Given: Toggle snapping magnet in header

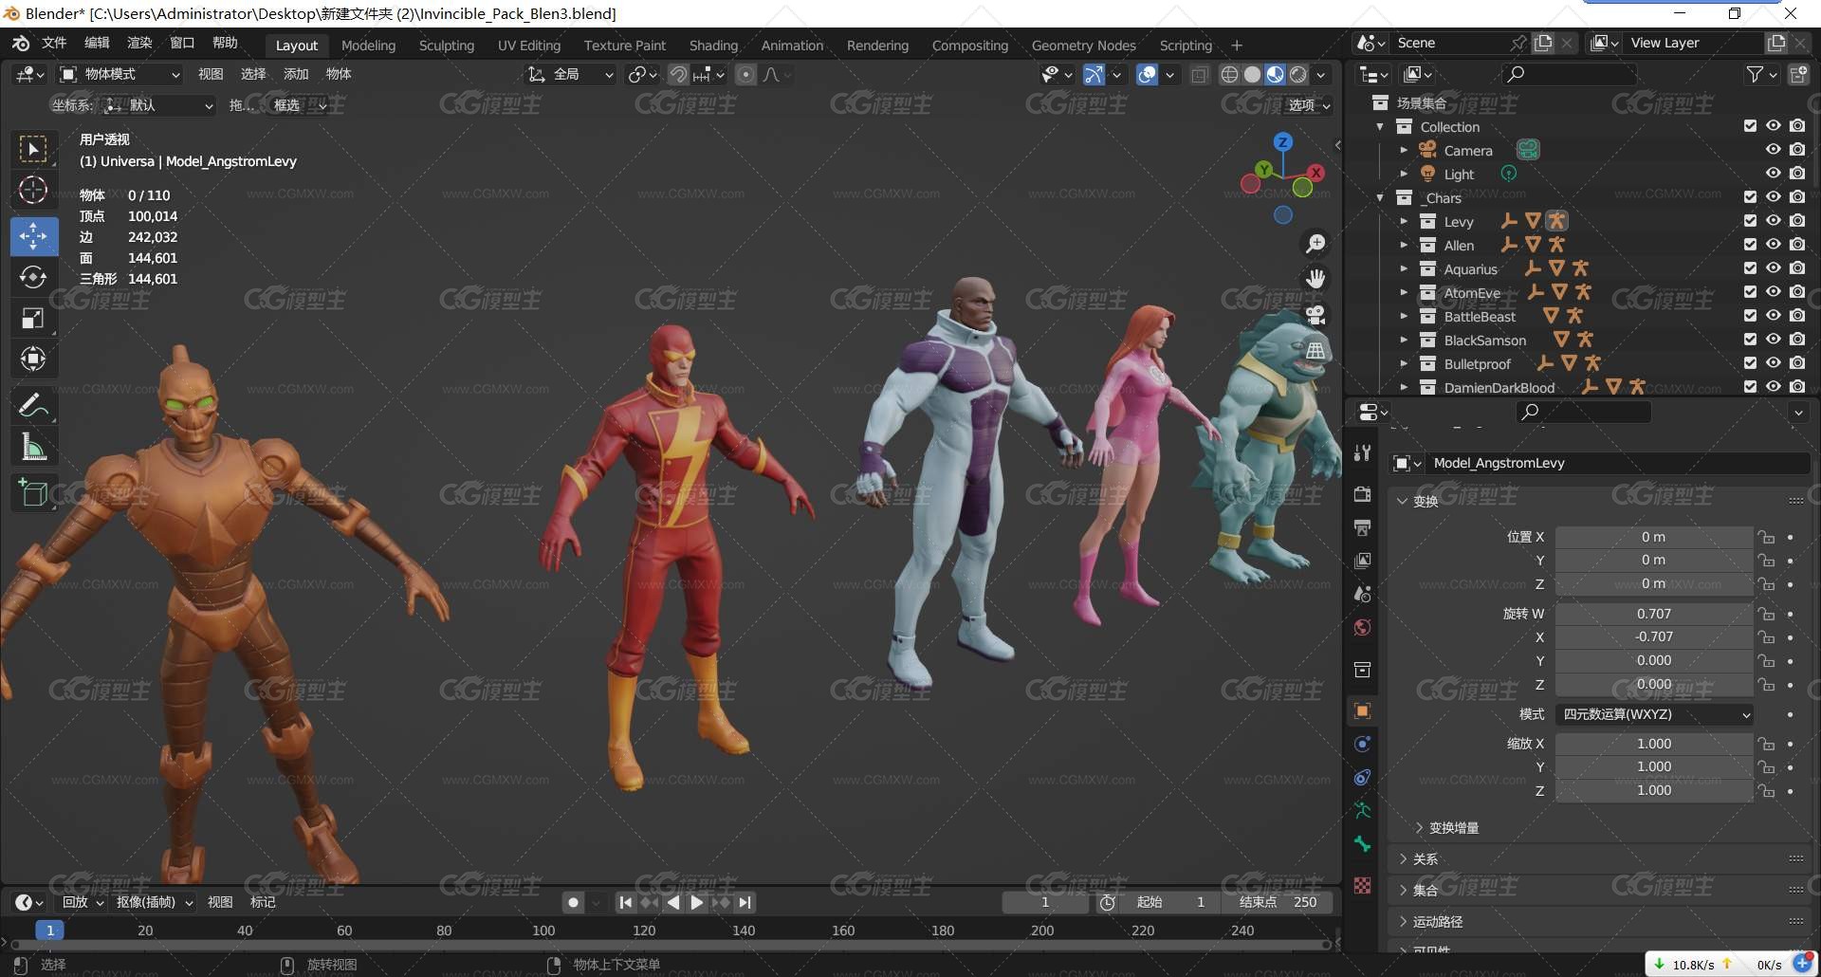Looking at the screenshot, I should (678, 75).
